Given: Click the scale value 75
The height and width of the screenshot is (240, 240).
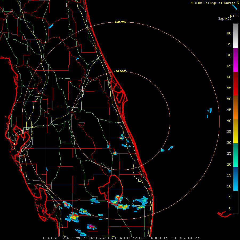Looking at the screenshot, I should click(229, 44).
